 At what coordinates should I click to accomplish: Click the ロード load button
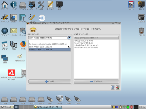click(50, 81)
